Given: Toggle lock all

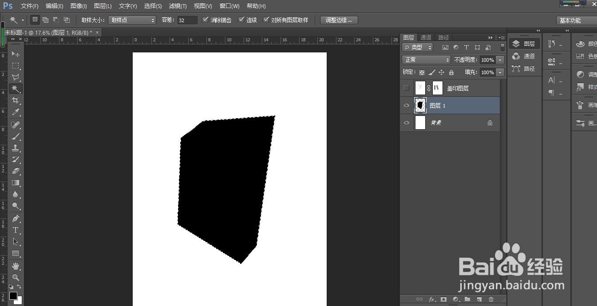Looking at the screenshot, I should [x=451, y=72].
